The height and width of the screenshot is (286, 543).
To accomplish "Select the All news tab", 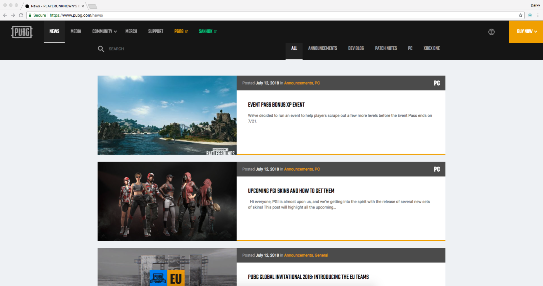I will point(294,49).
